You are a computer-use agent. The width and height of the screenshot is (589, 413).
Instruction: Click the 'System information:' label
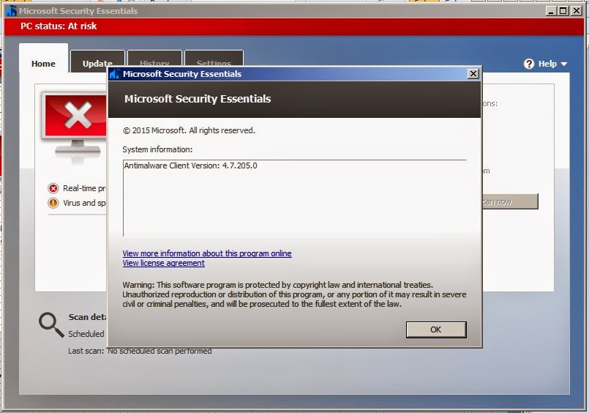157,149
